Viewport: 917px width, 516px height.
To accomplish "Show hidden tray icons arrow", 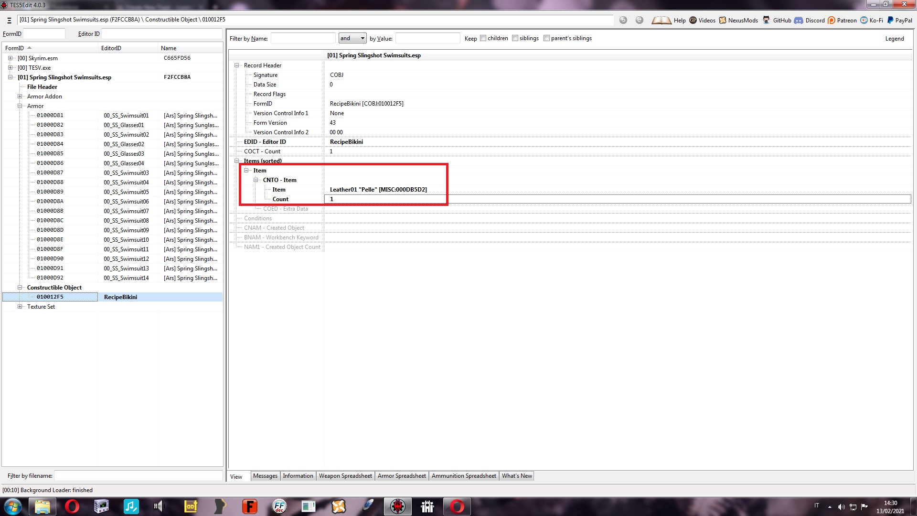I will [x=830, y=507].
